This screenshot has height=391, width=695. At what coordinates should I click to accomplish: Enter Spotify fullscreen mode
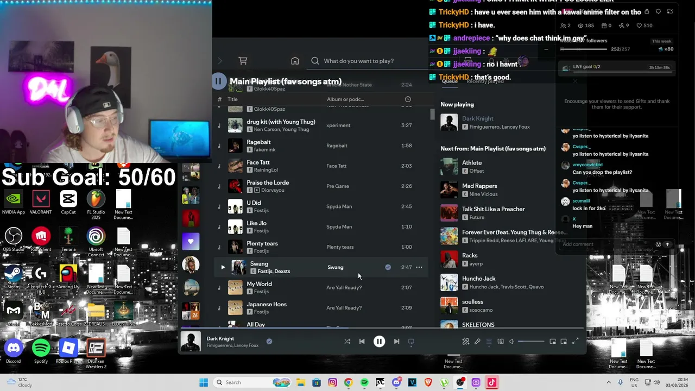(x=576, y=342)
